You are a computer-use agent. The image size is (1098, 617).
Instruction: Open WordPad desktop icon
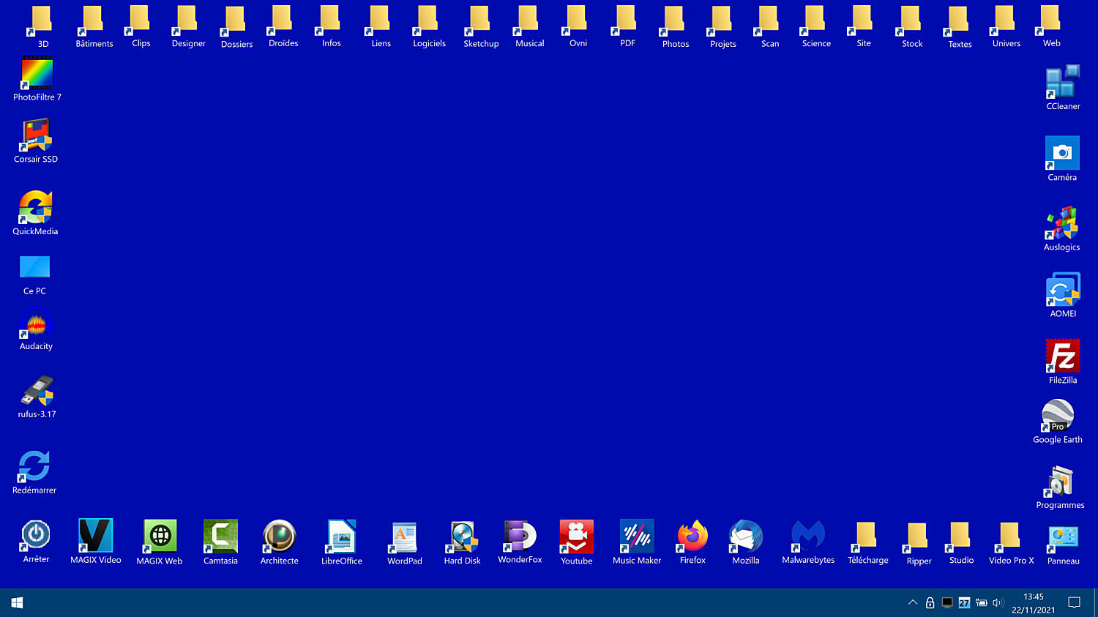[405, 537]
